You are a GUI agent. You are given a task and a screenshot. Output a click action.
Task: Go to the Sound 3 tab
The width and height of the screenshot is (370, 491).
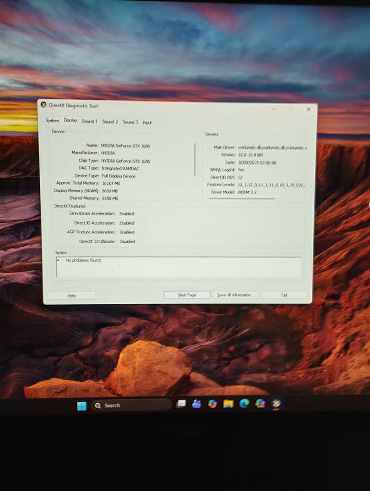(x=130, y=122)
